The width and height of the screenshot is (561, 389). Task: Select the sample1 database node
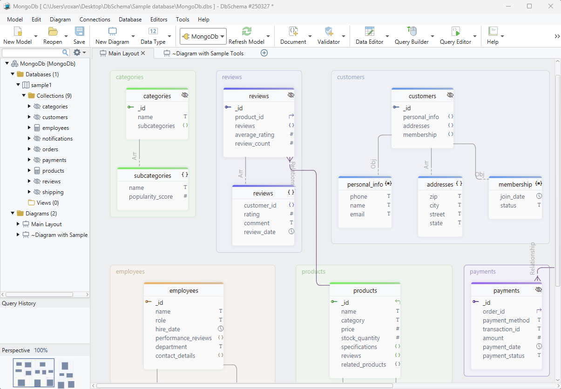coord(41,85)
